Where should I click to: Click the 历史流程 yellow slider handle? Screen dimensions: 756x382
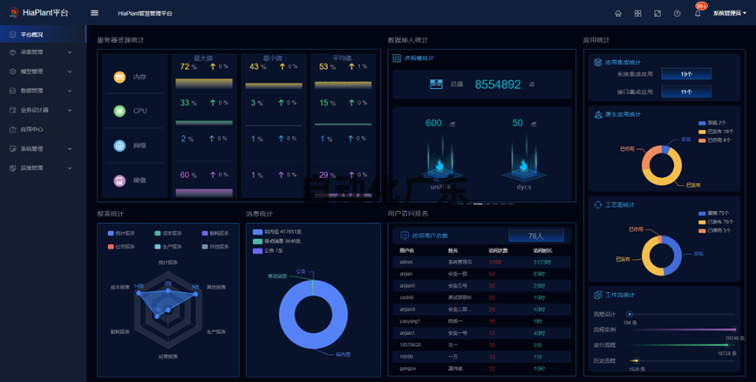tap(636, 360)
